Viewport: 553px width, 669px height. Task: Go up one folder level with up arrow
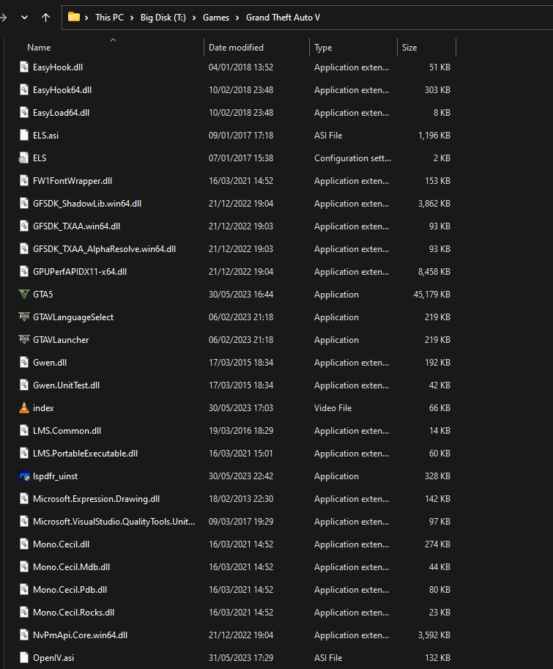click(45, 18)
